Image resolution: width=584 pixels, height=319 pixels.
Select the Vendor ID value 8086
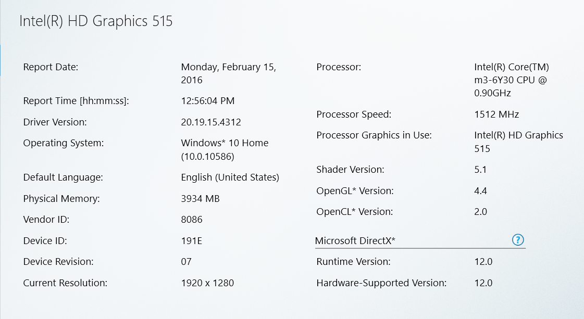[x=192, y=220]
